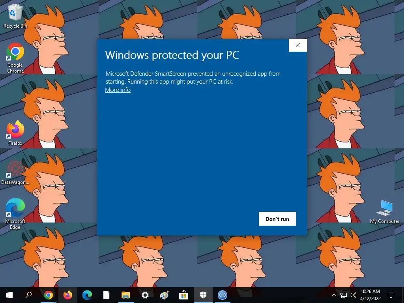Show hidden system tray icons
Screen dimensions: 404x303
334,295
